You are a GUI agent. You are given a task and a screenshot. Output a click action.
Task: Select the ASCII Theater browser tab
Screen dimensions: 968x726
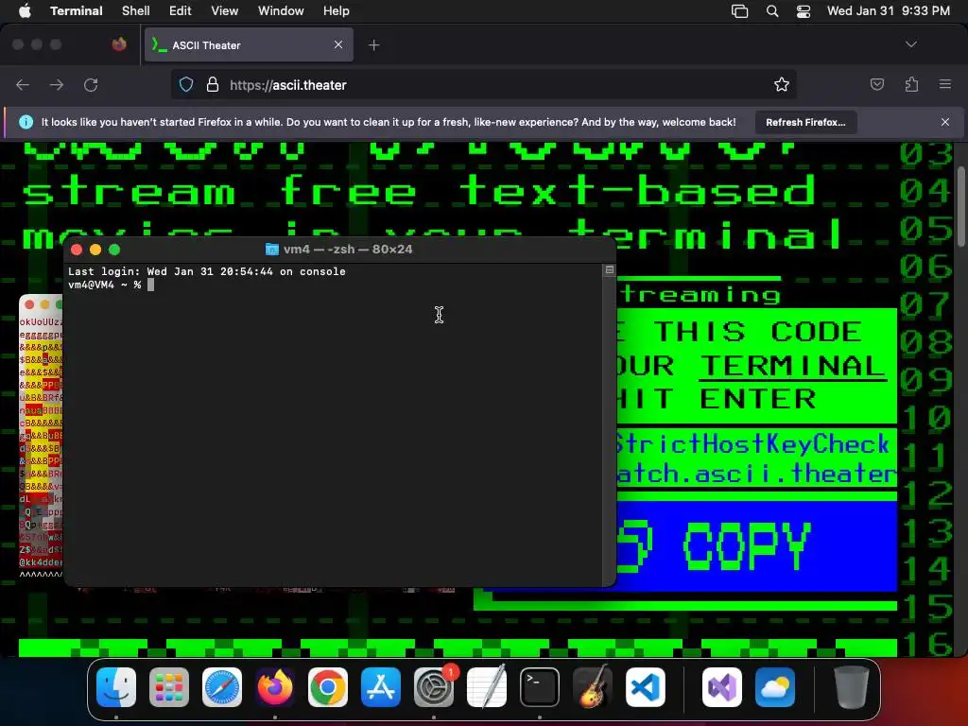coord(249,44)
